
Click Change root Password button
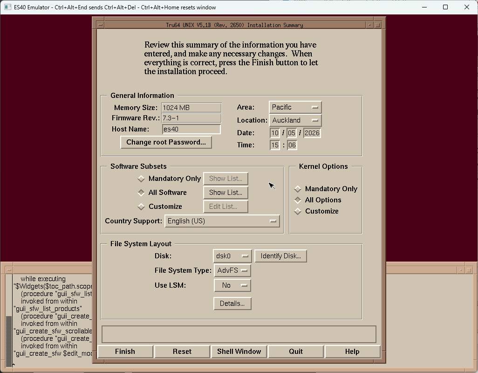[x=166, y=142]
